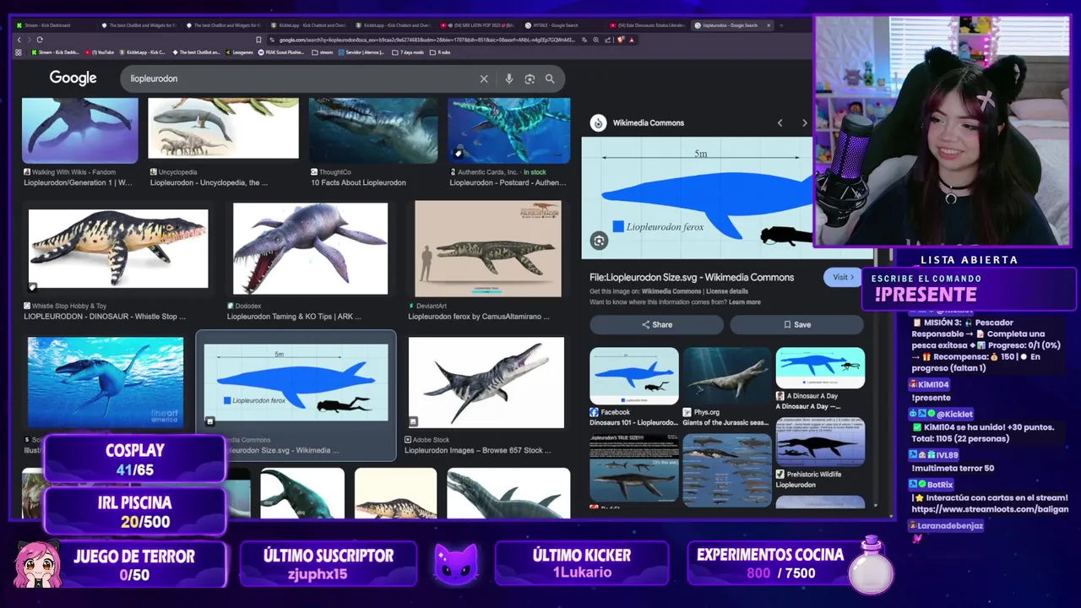Image resolution: width=1081 pixels, height=608 pixels.
Task: Click the magnifier search icon
Action: pos(550,79)
